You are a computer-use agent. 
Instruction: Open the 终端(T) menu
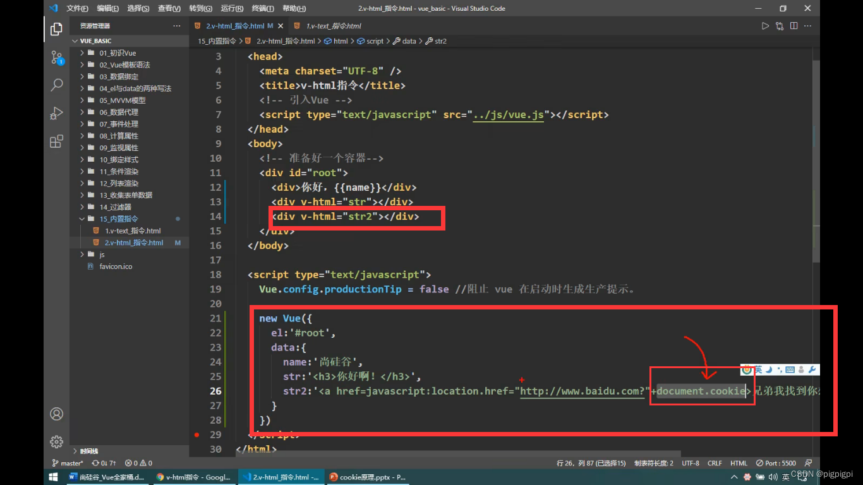coord(262,8)
